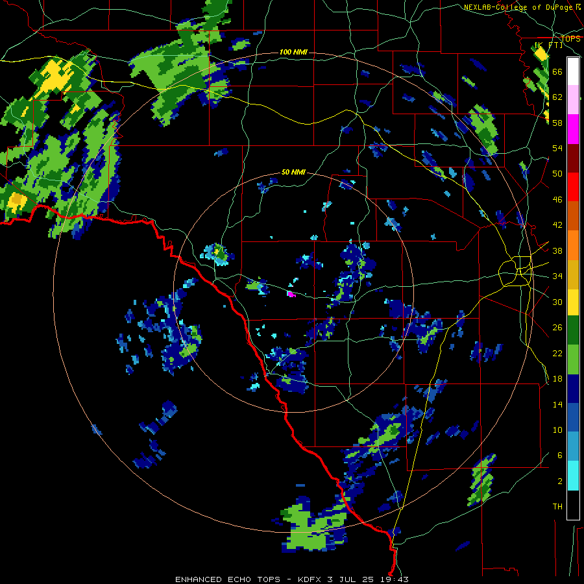
Task: Click the TOPS legend title
Action: point(570,38)
